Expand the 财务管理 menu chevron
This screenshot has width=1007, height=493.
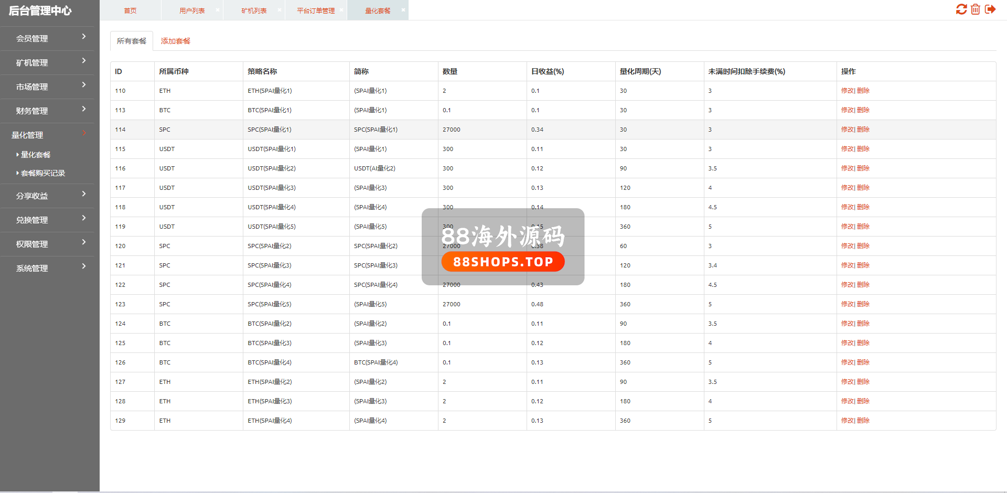[83, 109]
